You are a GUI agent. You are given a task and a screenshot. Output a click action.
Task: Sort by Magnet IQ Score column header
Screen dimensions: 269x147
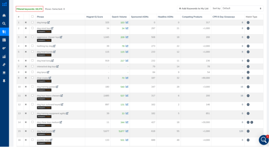click(95, 17)
